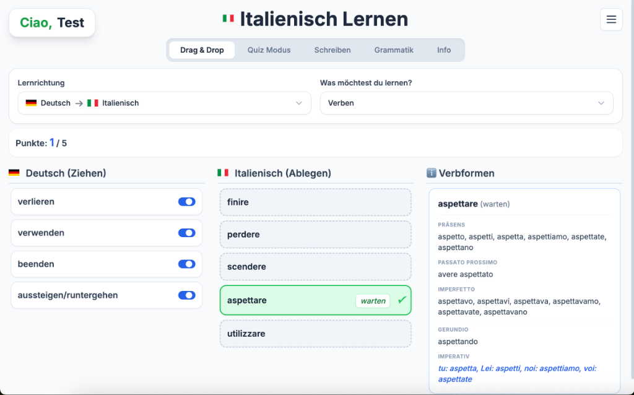Click the German flag beside Deutsch (Ziehen)
This screenshot has width=634, height=395.
pyautogui.click(x=14, y=173)
